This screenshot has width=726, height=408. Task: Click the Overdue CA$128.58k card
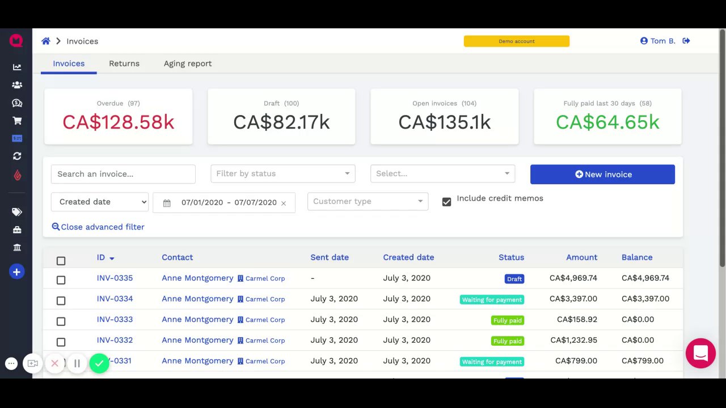[118, 116]
